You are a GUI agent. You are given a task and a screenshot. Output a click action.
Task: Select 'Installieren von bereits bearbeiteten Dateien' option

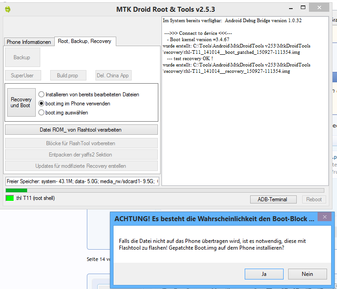42,95
